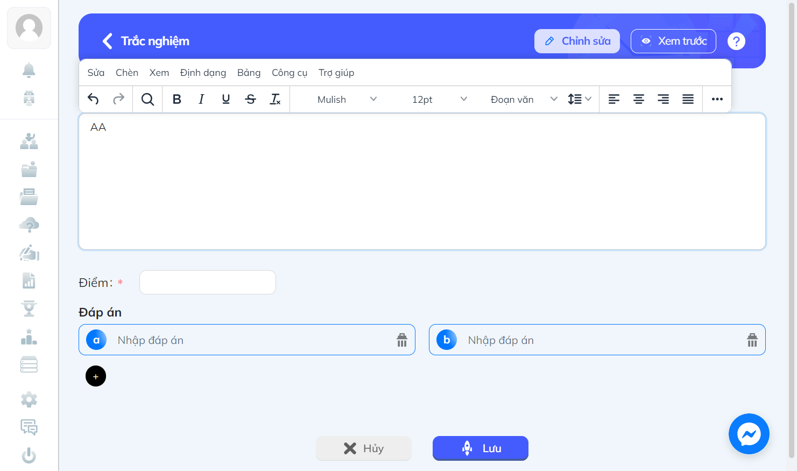797x471 pixels.
Task: Open the Xem menu
Action: (x=159, y=73)
